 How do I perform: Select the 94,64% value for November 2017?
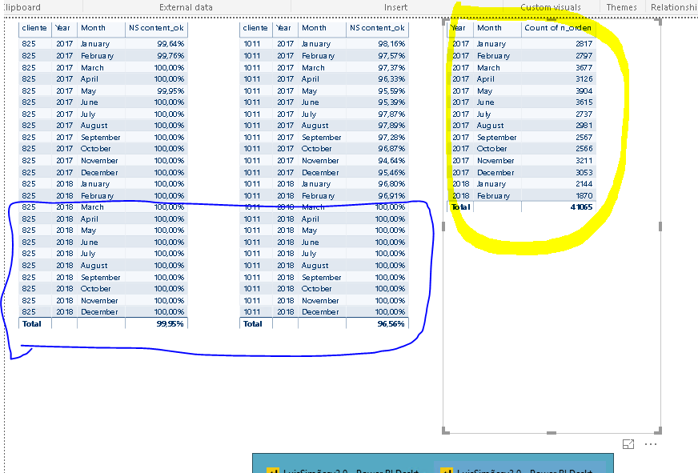(391, 161)
